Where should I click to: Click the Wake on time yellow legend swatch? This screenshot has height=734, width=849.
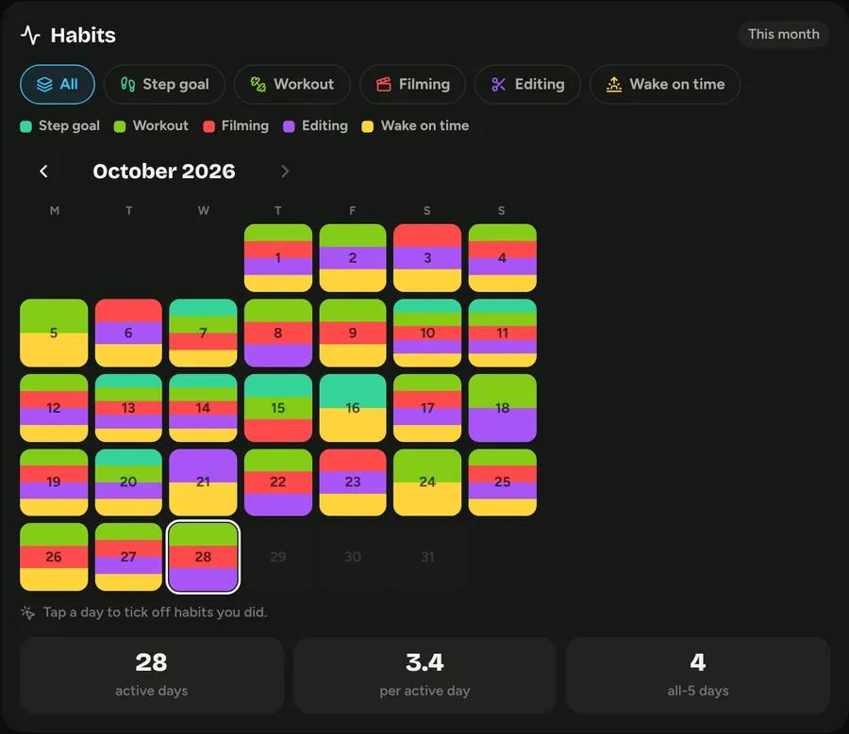tap(368, 126)
